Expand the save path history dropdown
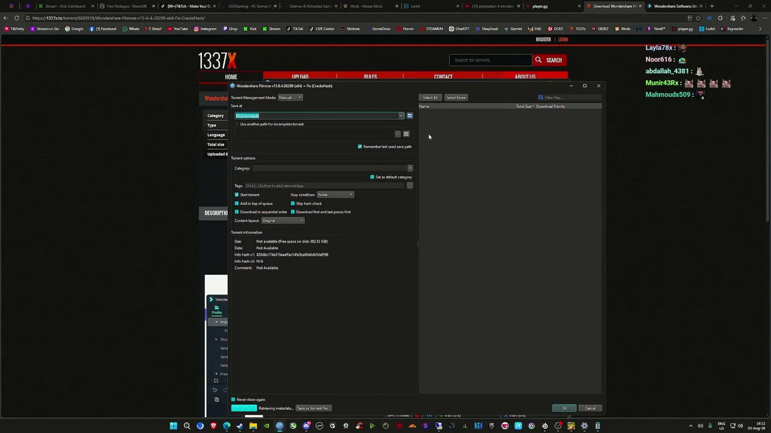This screenshot has width=771, height=433. click(401, 115)
